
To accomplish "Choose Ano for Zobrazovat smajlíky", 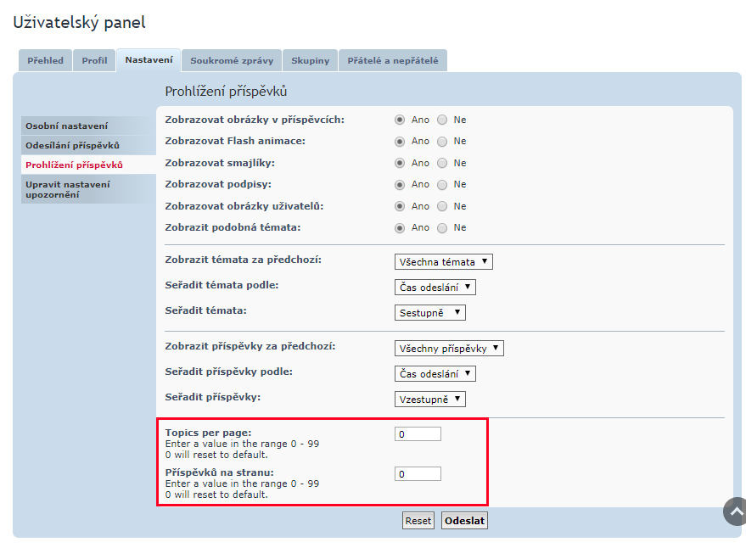I will pos(400,163).
